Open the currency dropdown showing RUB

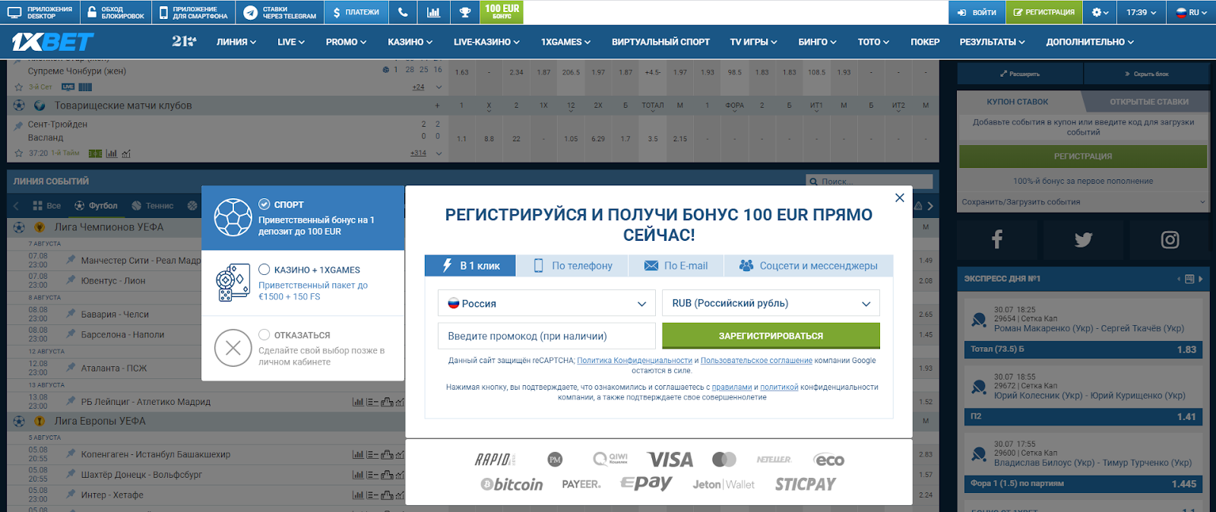coord(770,303)
